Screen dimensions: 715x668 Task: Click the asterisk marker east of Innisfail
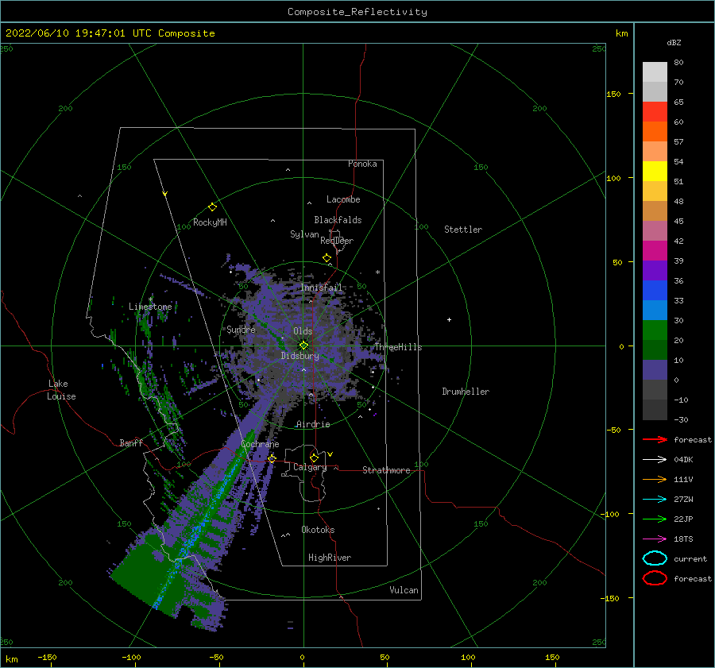[x=377, y=272]
